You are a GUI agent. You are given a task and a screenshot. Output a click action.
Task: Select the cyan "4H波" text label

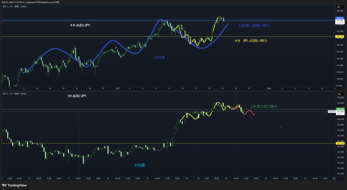point(139,165)
